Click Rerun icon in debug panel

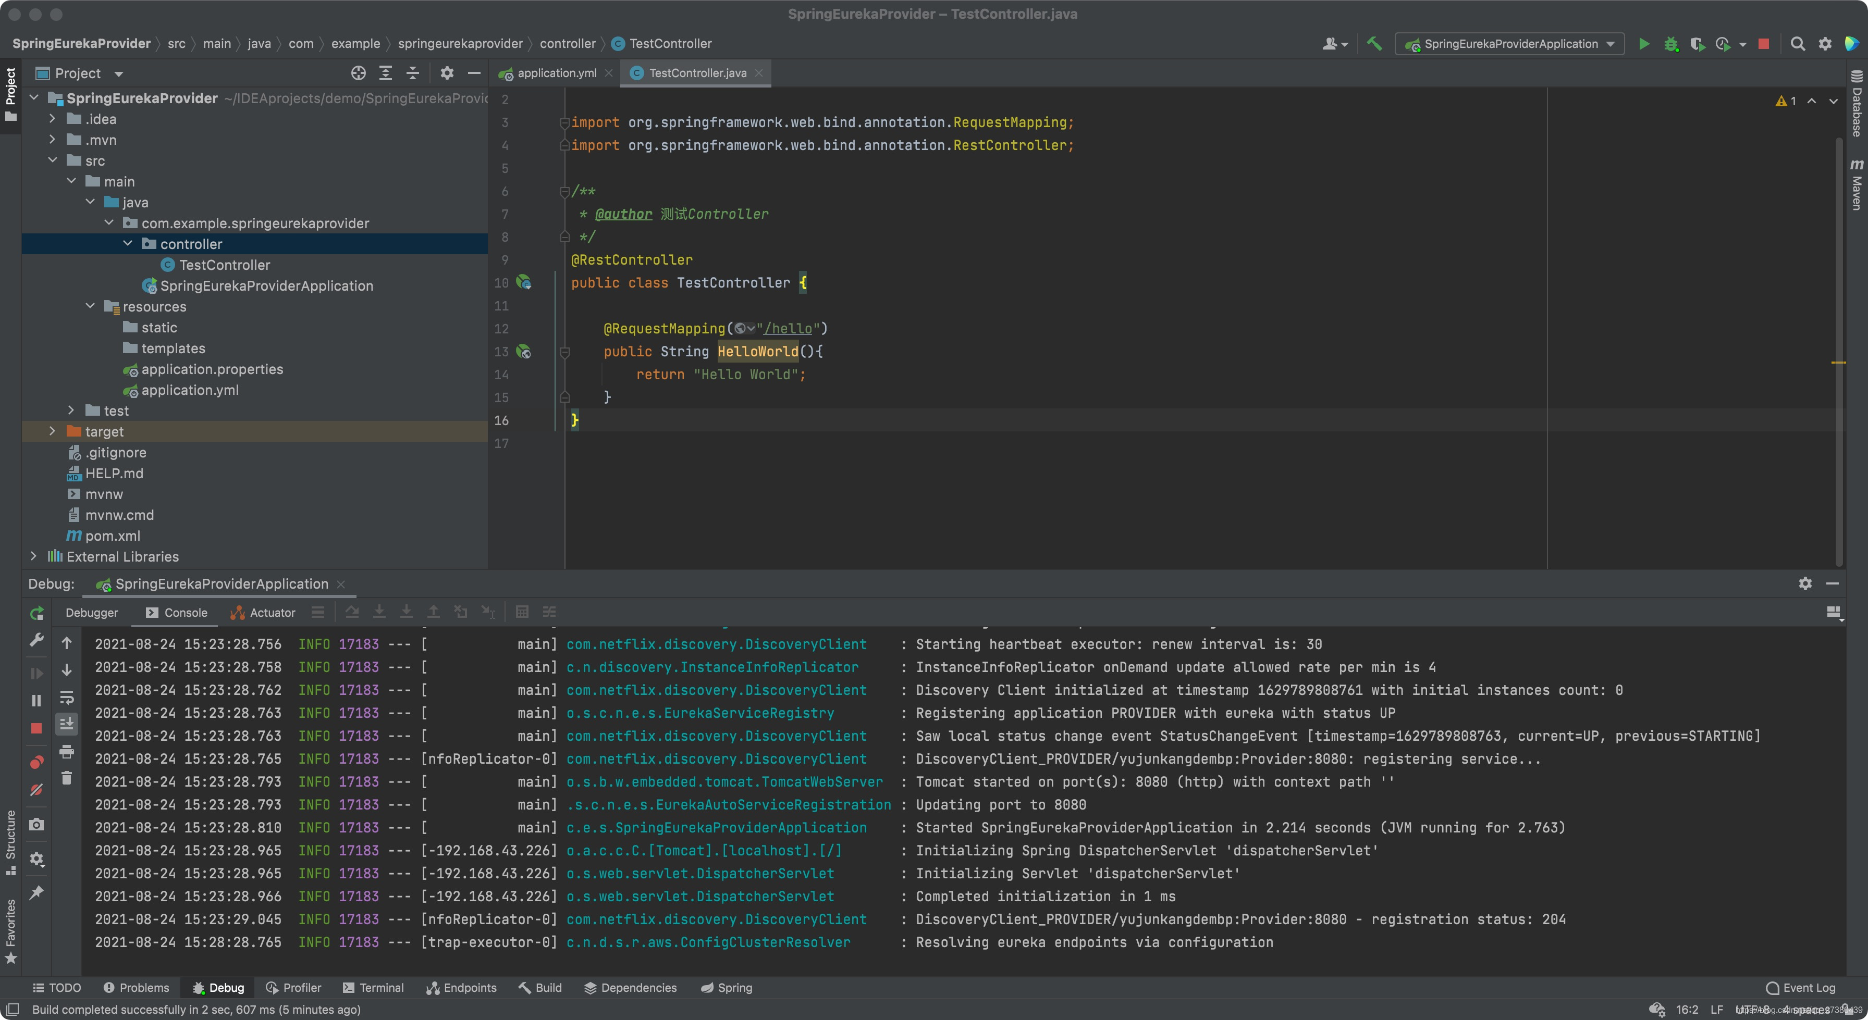(x=36, y=613)
